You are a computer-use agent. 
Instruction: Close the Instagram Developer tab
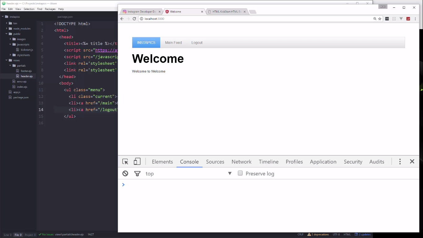pos(160,12)
